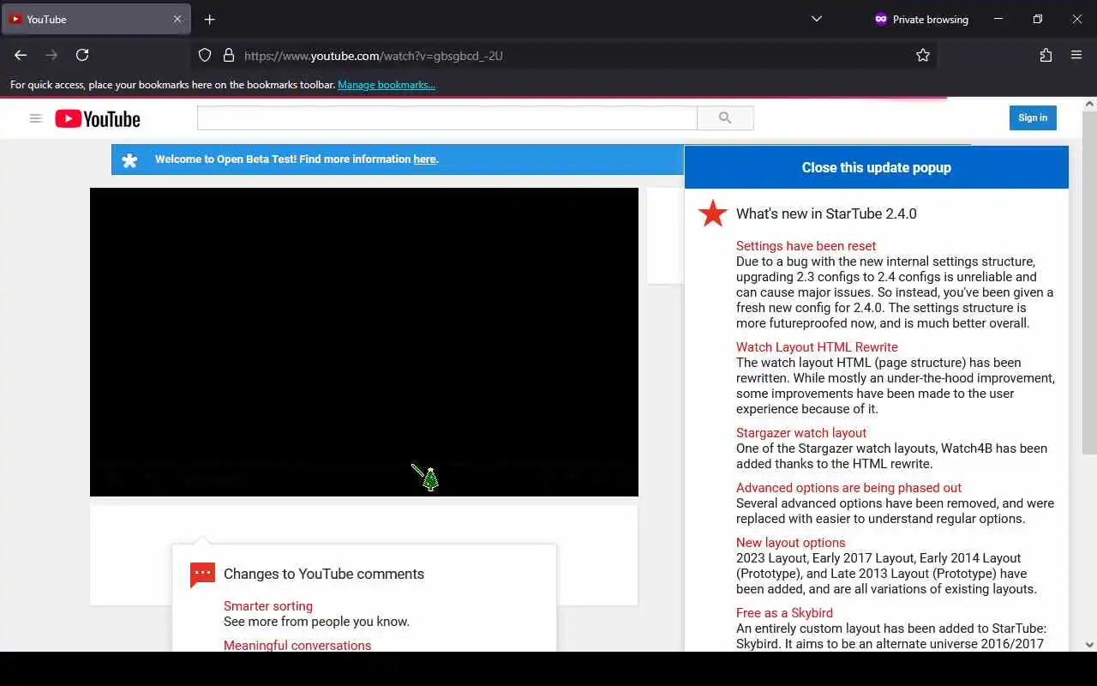
Task: Click the URL address bar
Action: click(566, 56)
